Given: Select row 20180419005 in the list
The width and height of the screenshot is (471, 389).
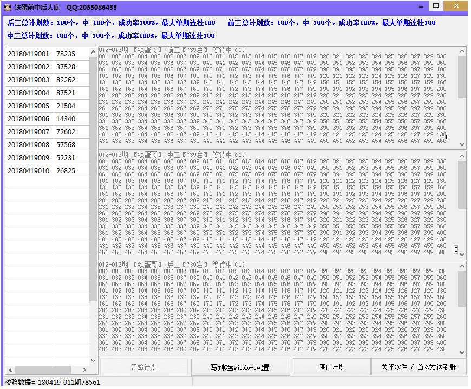Looking at the screenshot, I should point(29,106).
